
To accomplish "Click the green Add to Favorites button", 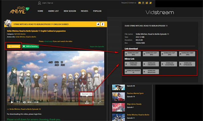I will click(31, 46).
